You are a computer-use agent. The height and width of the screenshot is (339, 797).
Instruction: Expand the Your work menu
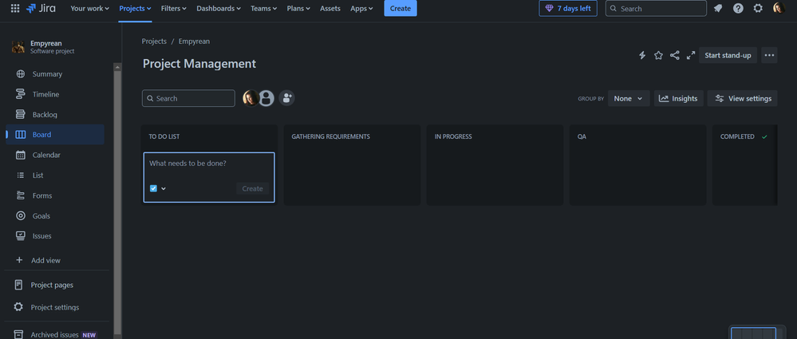89,8
